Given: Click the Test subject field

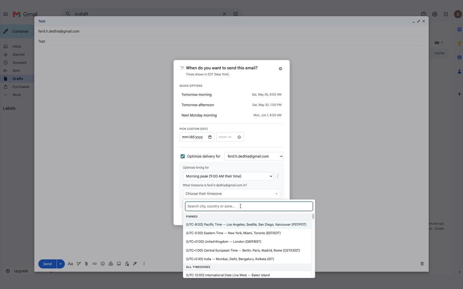Looking at the screenshot, I should tap(231, 42).
